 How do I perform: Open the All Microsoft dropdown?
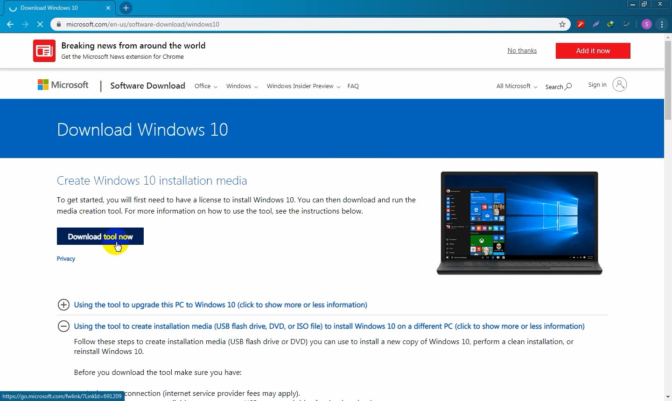point(517,86)
